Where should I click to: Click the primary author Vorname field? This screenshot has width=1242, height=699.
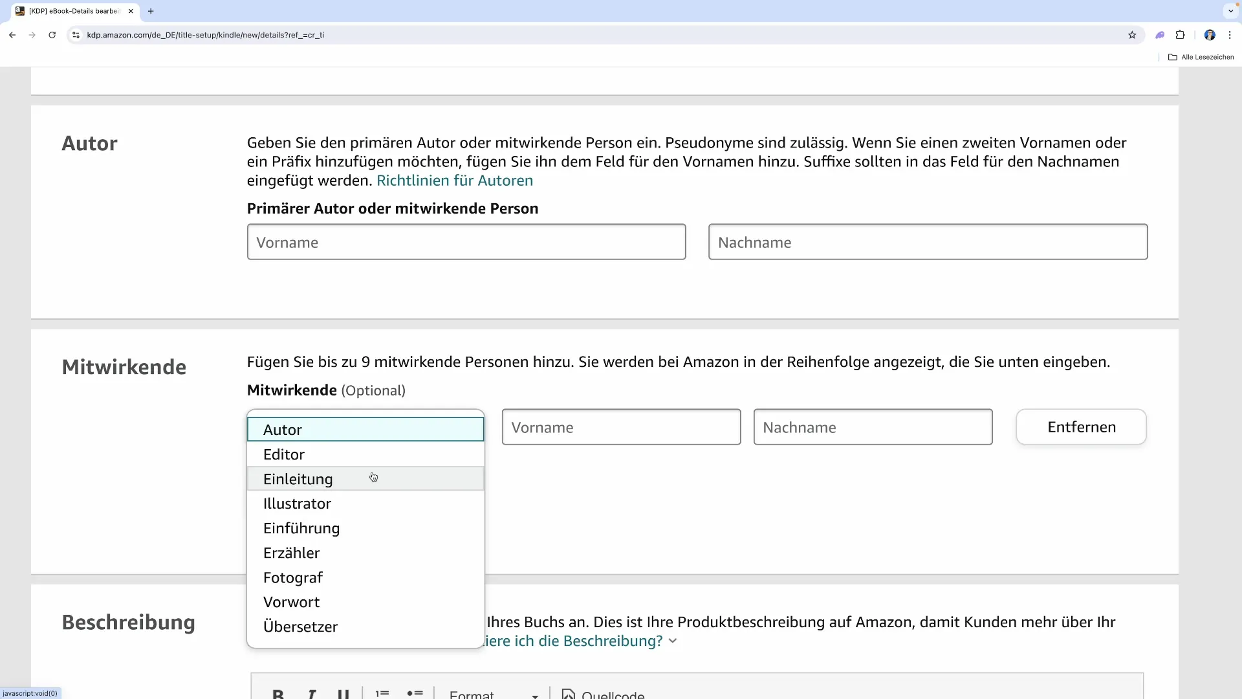[x=466, y=242]
